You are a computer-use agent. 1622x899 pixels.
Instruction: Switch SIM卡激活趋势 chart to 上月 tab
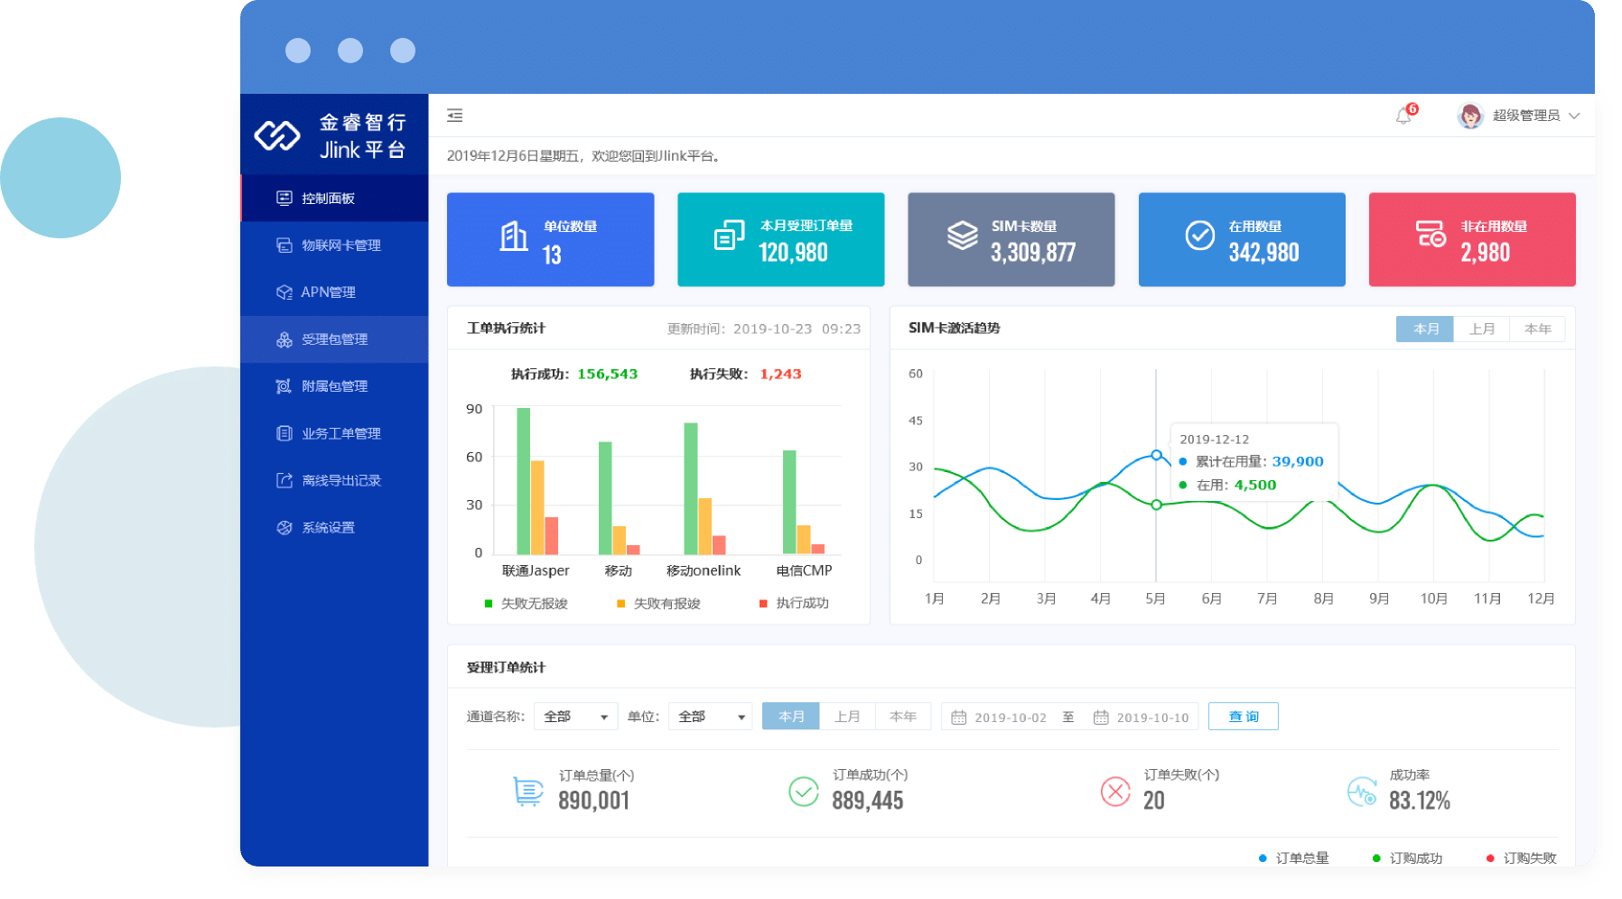(x=1481, y=329)
